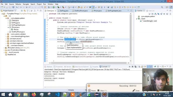Viewport: 173px width, 97px height.
Task: Expand com.custom.validator package
Action: pyautogui.click(x=6, y=34)
